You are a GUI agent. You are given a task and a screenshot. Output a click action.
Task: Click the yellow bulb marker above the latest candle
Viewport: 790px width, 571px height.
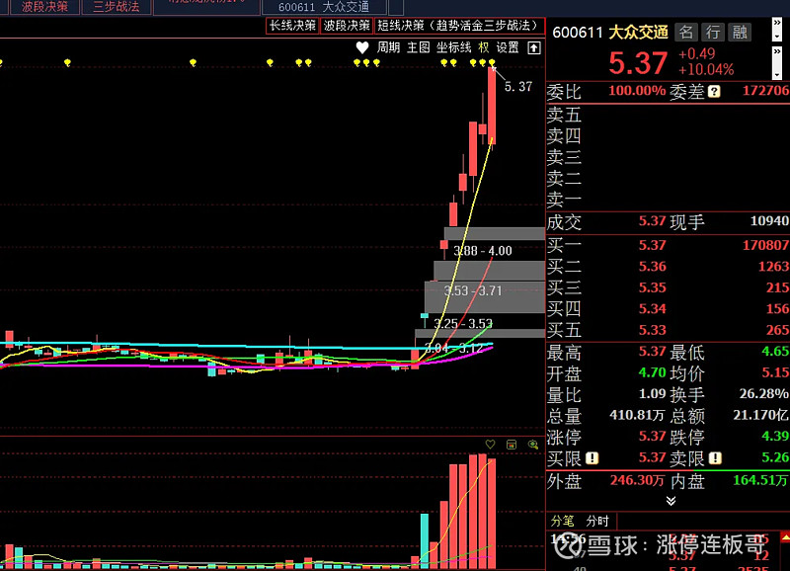pyautogui.click(x=492, y=62)
